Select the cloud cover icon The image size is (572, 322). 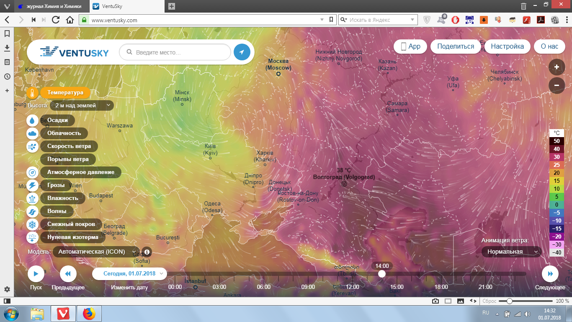(33, 133)
